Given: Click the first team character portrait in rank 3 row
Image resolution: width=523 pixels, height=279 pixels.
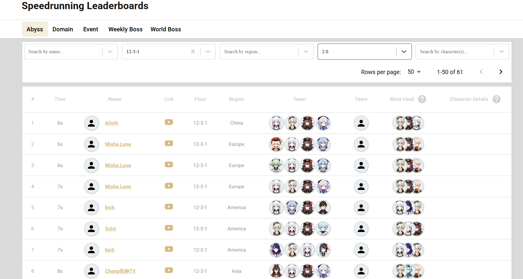Looking at the screenshot, I should tap(276, 165).
